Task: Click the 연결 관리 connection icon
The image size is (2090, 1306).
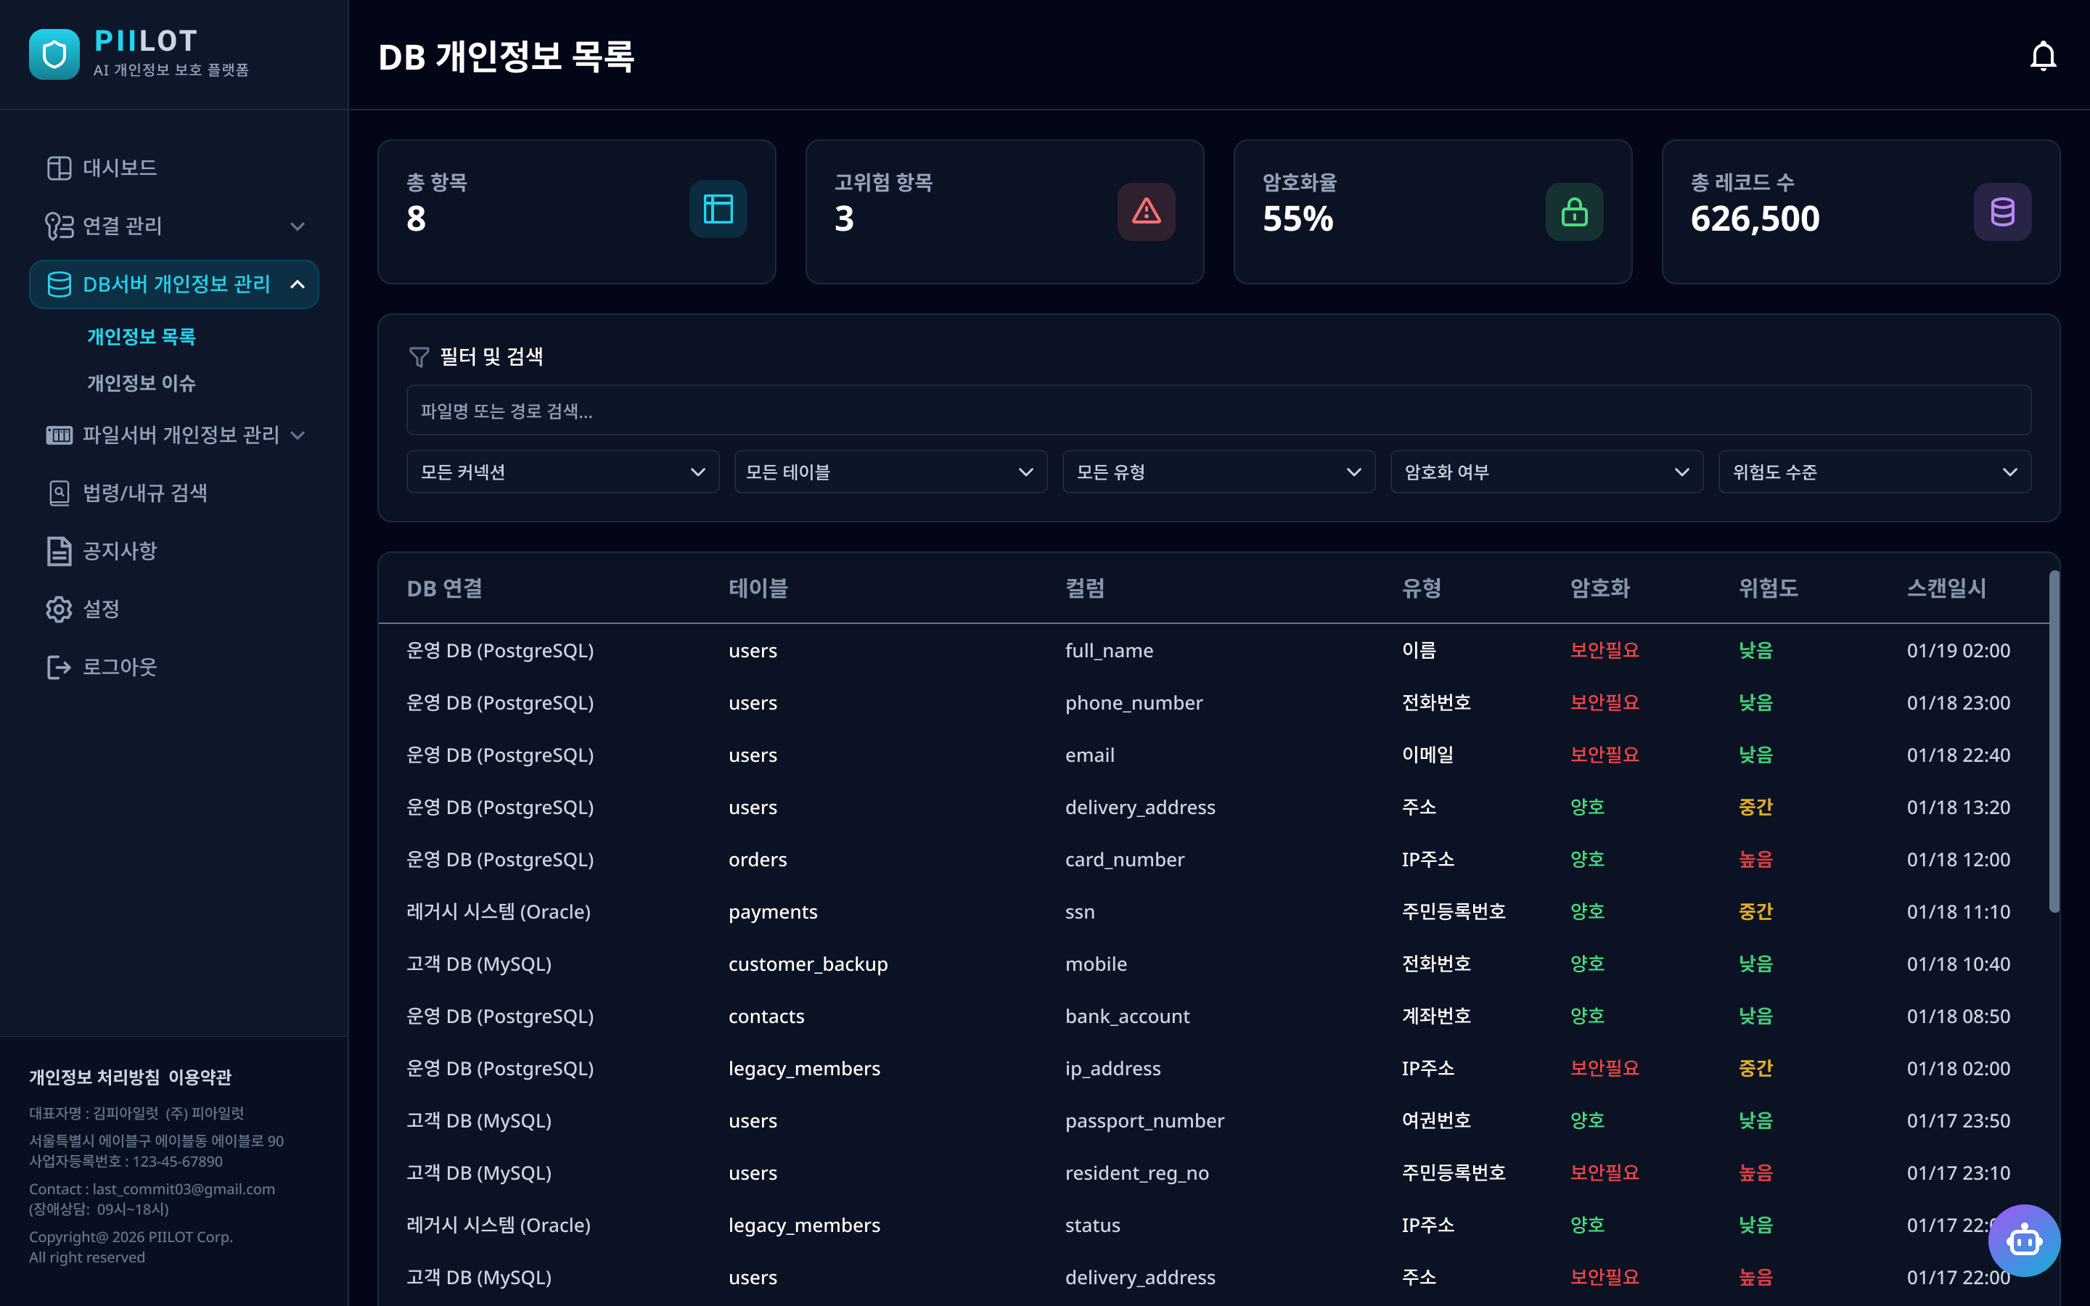Action: [59, 226]
